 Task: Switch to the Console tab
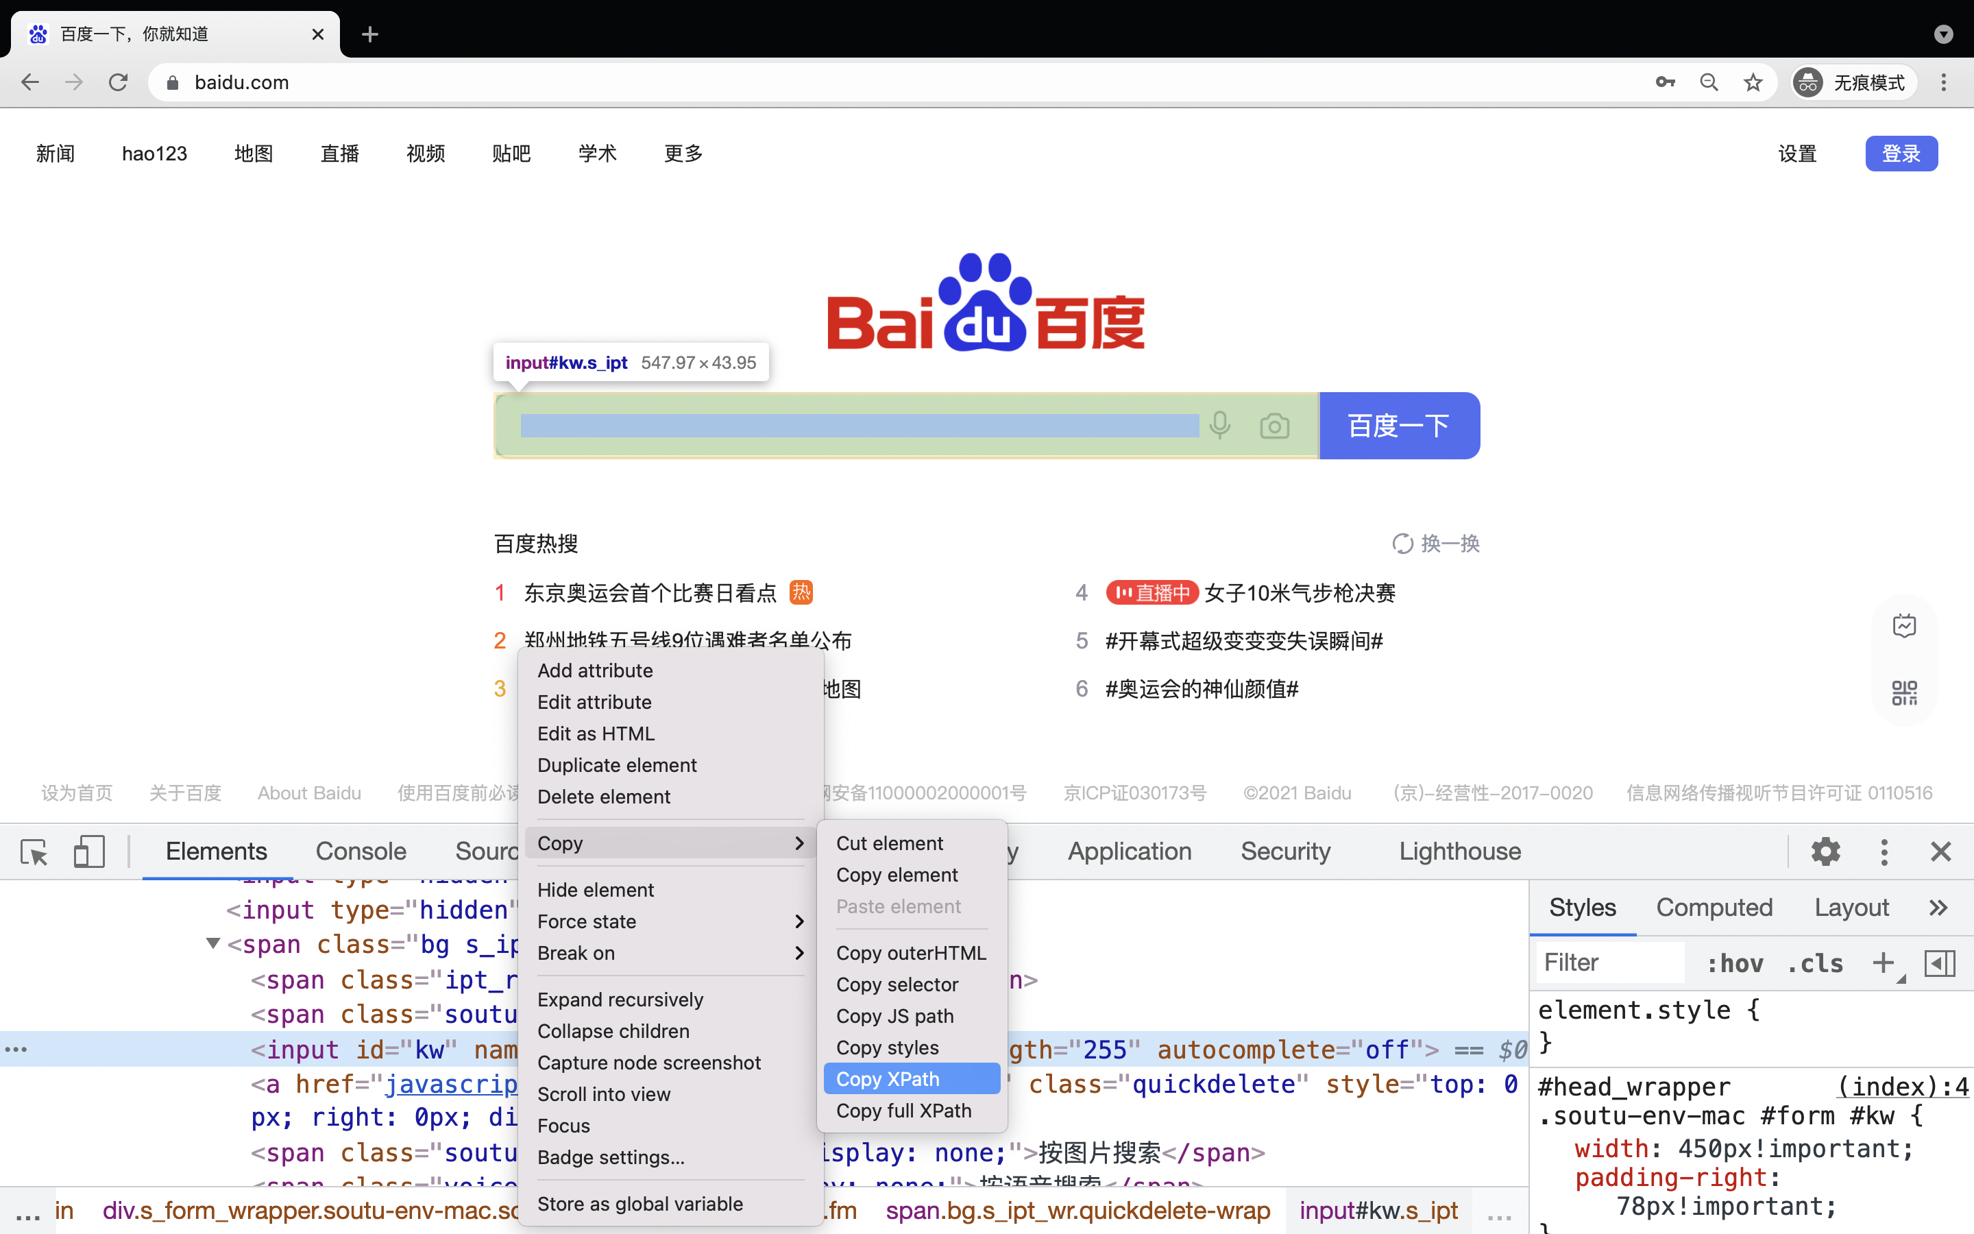click(x=361, y=851)
